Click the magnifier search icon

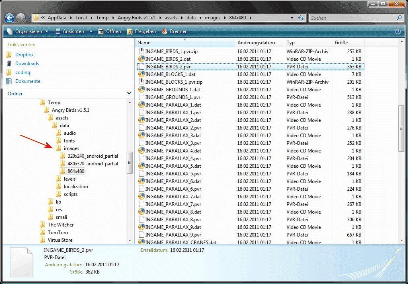tap(399, 18)
